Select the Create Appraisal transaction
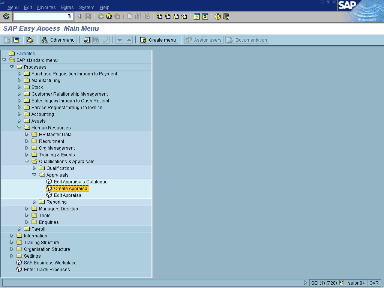 click(67, 188)
